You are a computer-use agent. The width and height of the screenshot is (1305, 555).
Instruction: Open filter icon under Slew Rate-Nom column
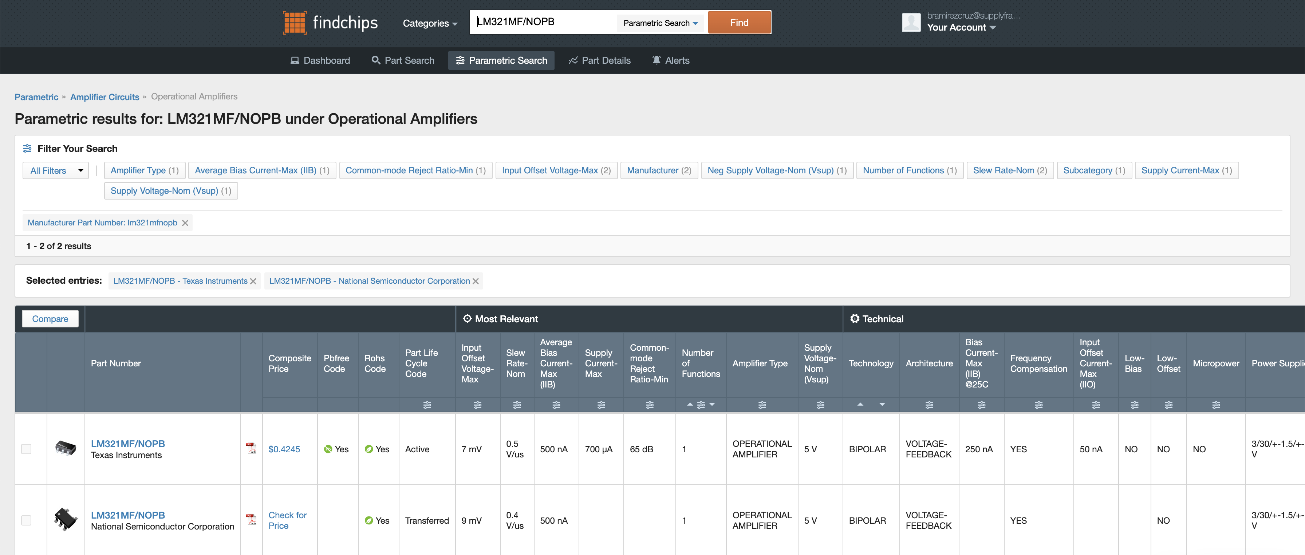pos(517,405)
